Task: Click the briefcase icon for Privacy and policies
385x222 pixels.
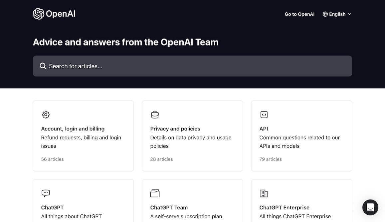Action: tap(155, 114)
